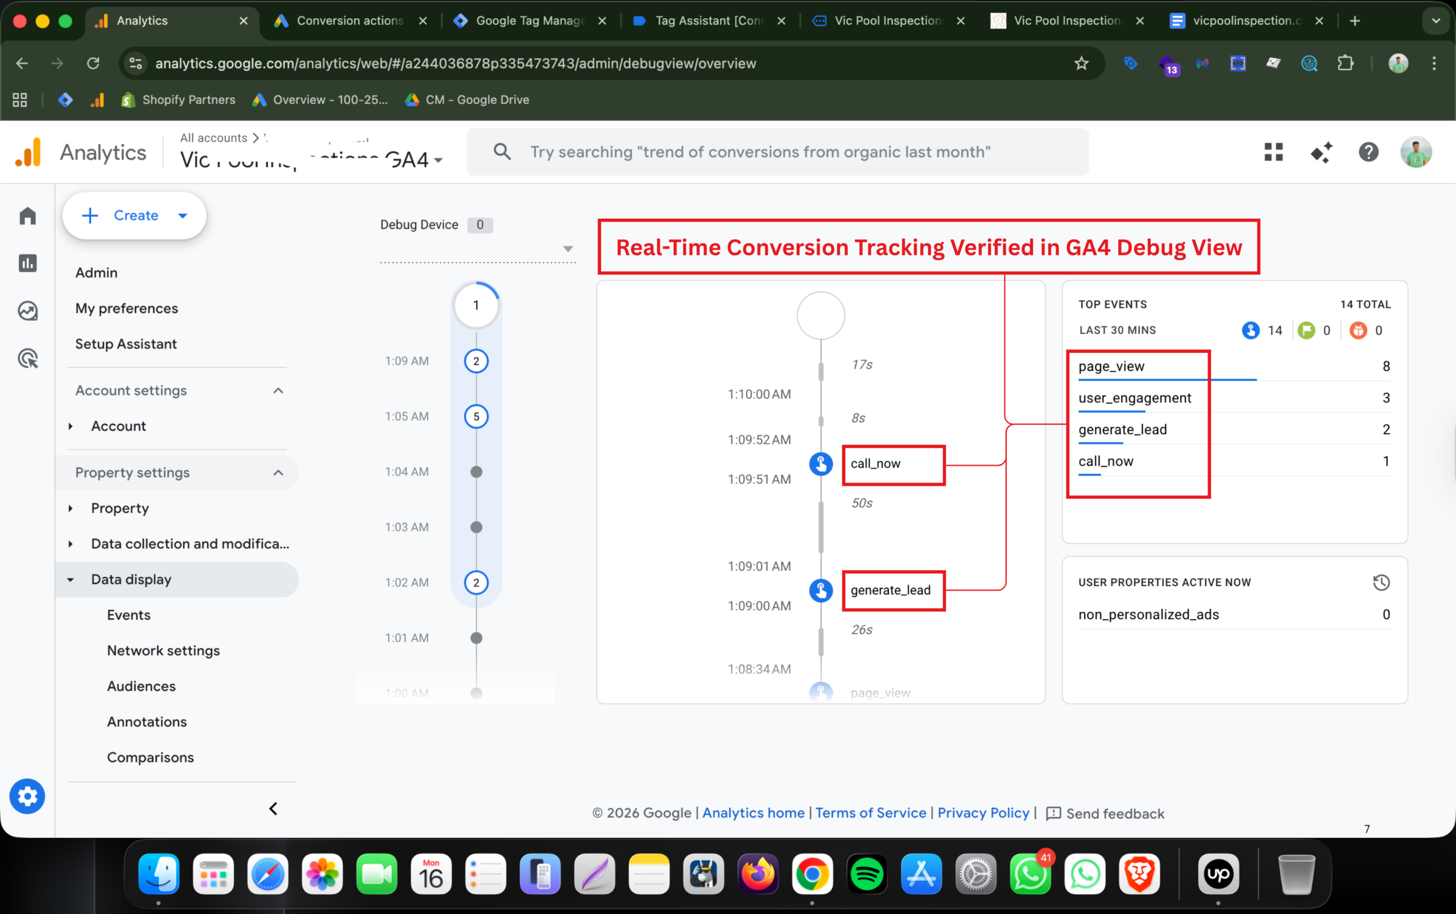Open the Google apps grid icon
This screenshot has width=1456, height=914.
coord(1273,152)
